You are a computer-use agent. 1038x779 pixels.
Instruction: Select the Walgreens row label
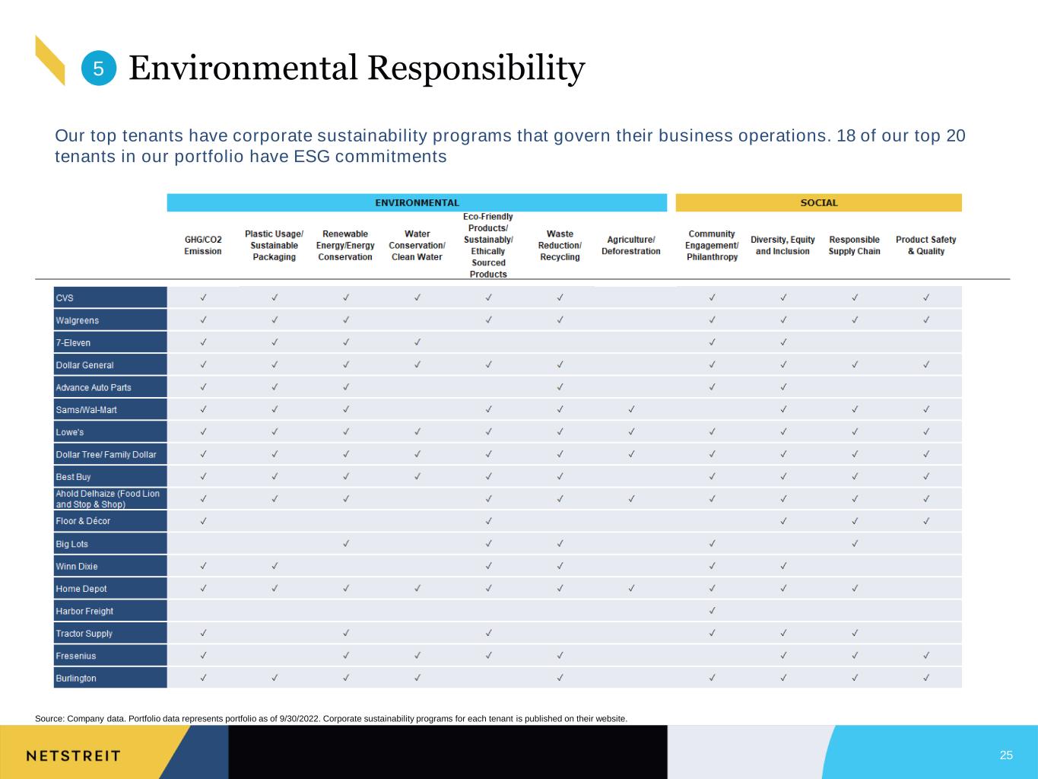110,320
